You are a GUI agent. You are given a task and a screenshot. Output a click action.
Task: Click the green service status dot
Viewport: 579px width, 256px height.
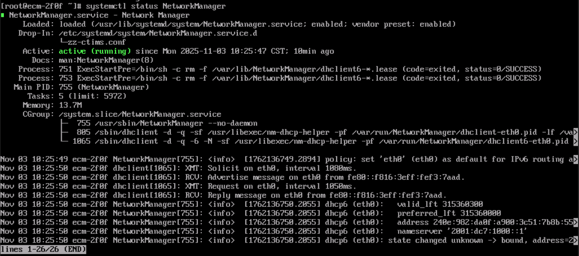click(3, 15)
